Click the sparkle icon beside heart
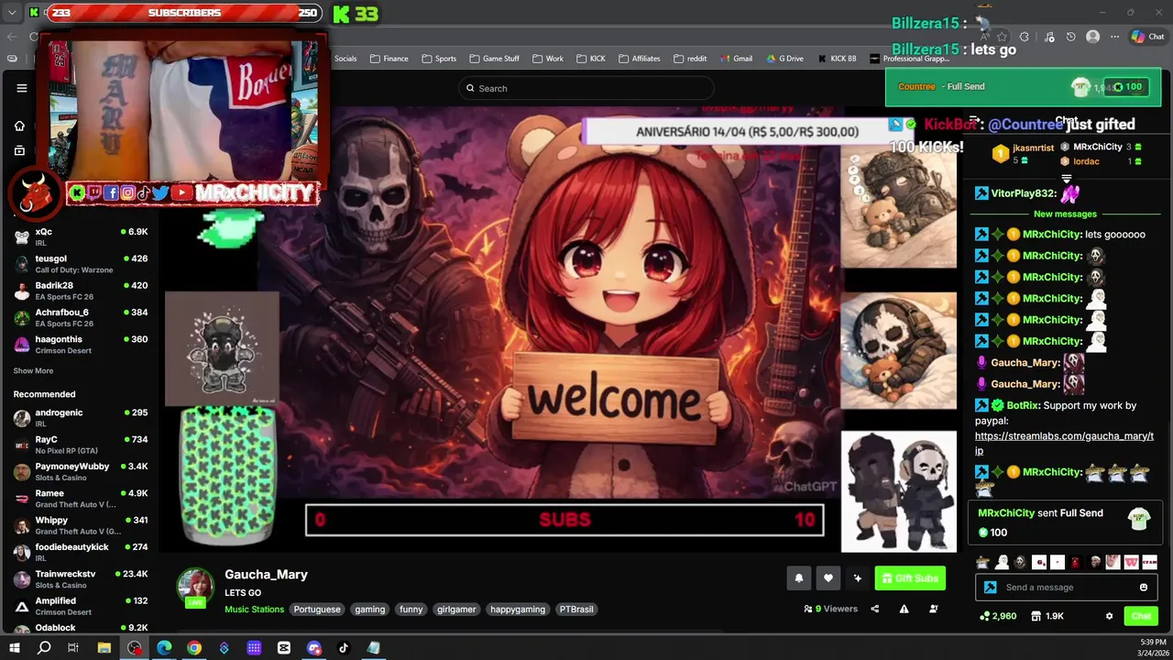Viewport: 1173px width, 660px height. (857, 578)
